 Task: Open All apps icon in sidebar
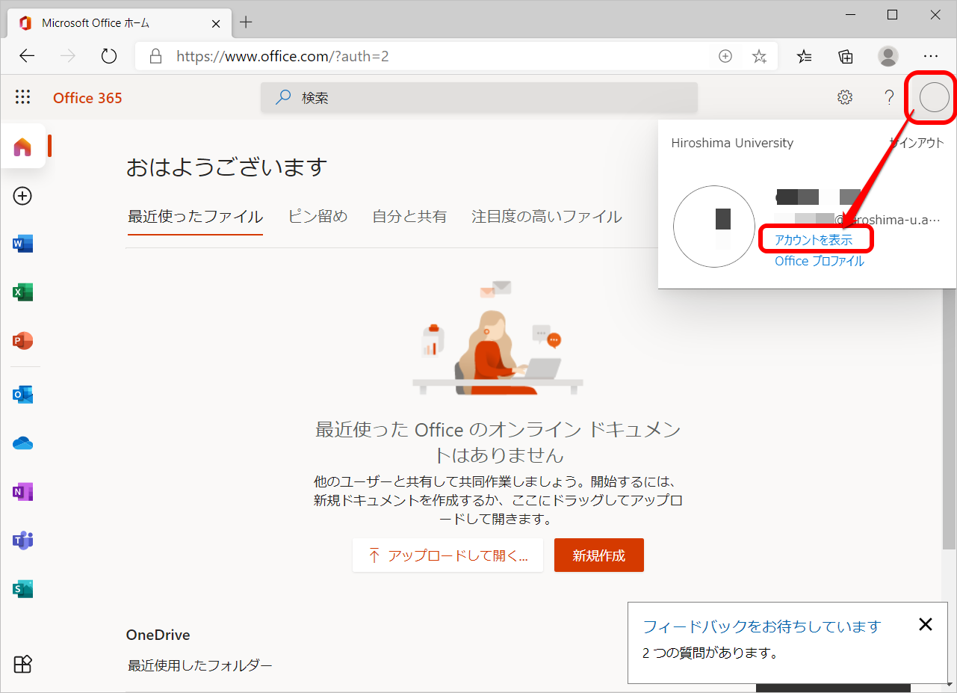(23, 664)
